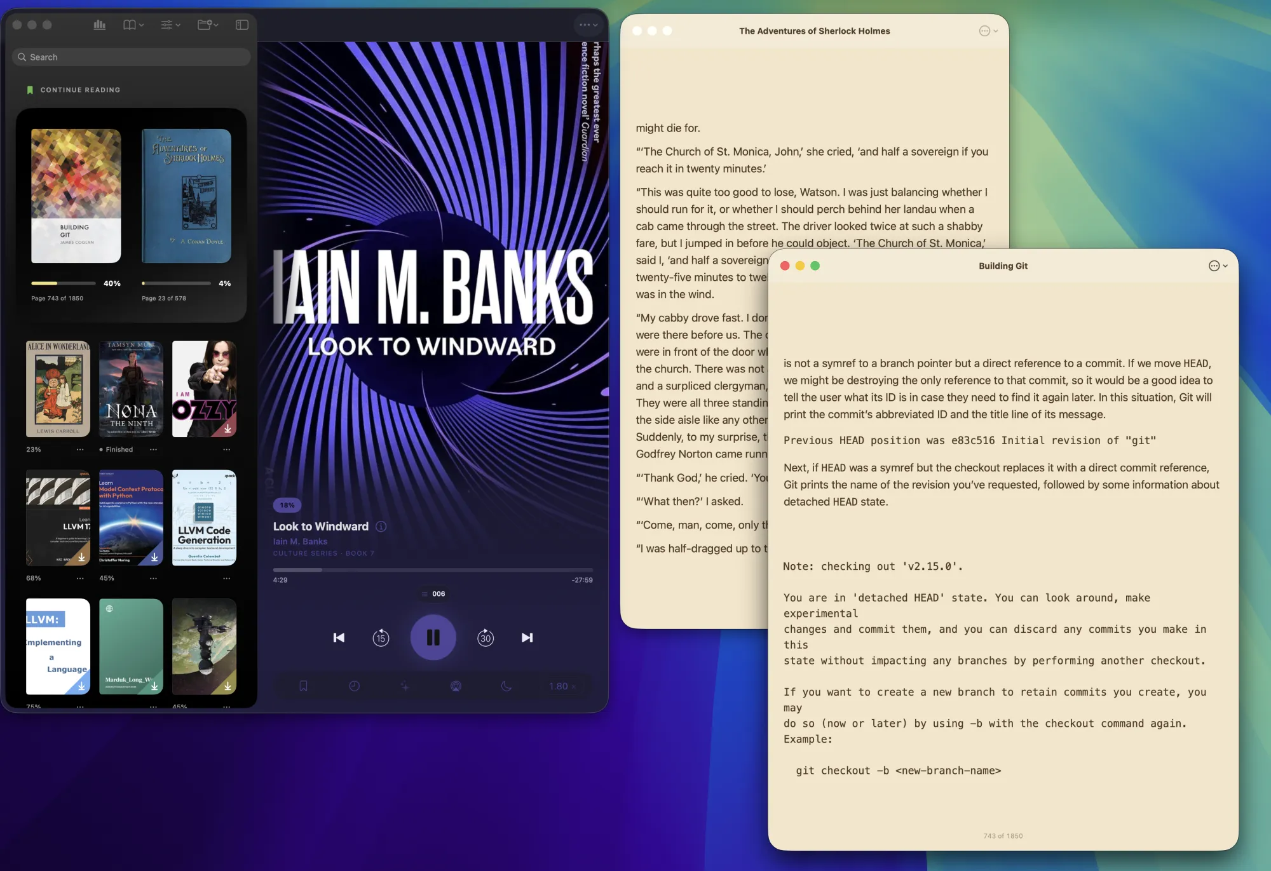Click the 743 of 1850 page indicator
Screen dimensions: 1271x871
click(x=1003, y=836)
